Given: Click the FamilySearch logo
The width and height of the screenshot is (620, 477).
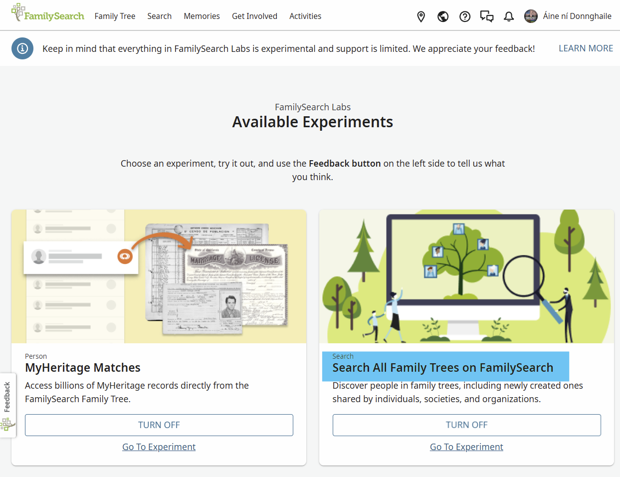Looking at the screenshot, I should pos(48,13).
